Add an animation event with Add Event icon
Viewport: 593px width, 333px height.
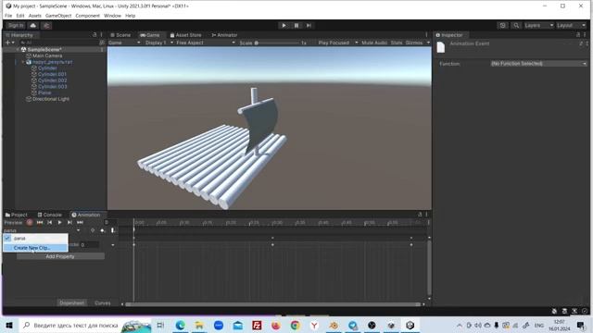tap(113, 230)
